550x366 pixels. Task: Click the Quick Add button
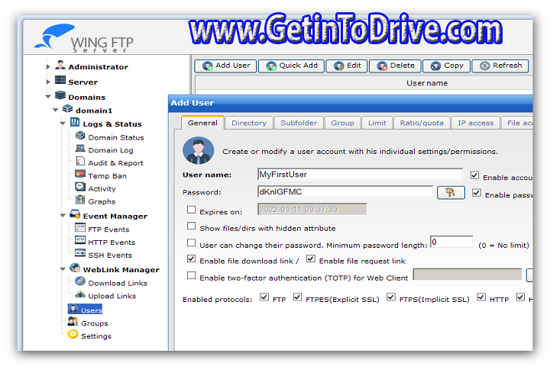291,66
